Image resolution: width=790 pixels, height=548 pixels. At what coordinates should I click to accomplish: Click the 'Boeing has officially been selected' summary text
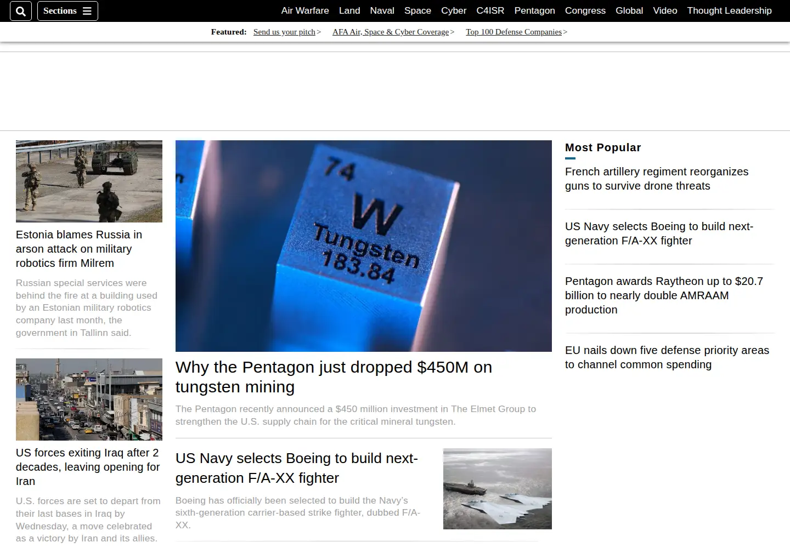298,512
